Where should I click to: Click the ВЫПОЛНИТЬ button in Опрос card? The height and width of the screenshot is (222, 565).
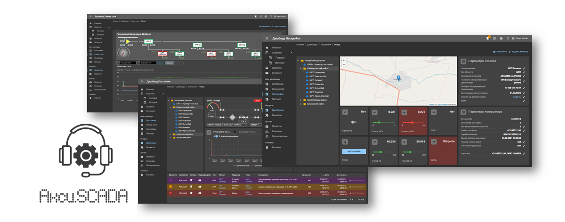354,151
